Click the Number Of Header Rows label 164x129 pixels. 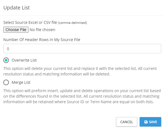tap(42, 40)
